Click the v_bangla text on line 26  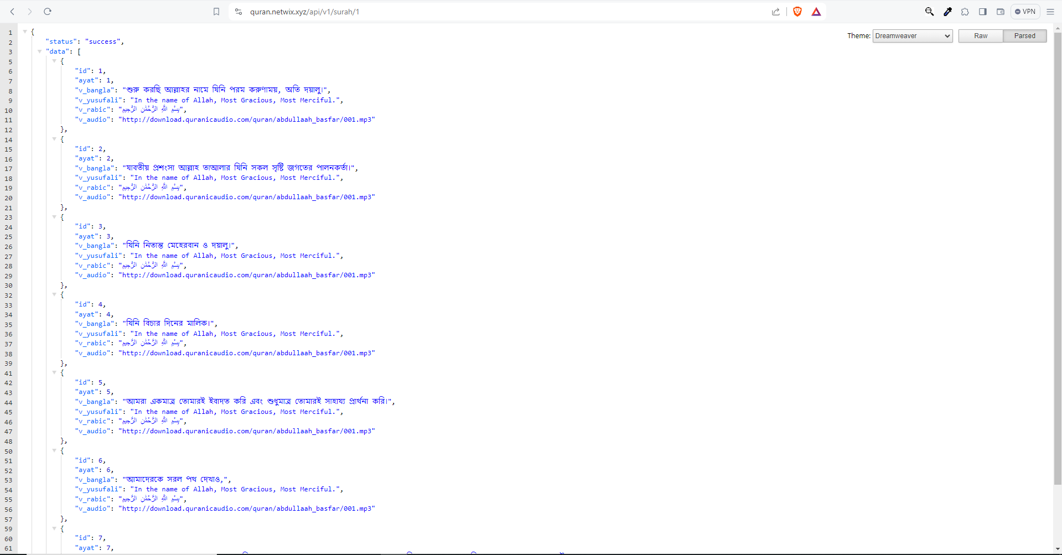pyautogui.click(x=180, y=245)
